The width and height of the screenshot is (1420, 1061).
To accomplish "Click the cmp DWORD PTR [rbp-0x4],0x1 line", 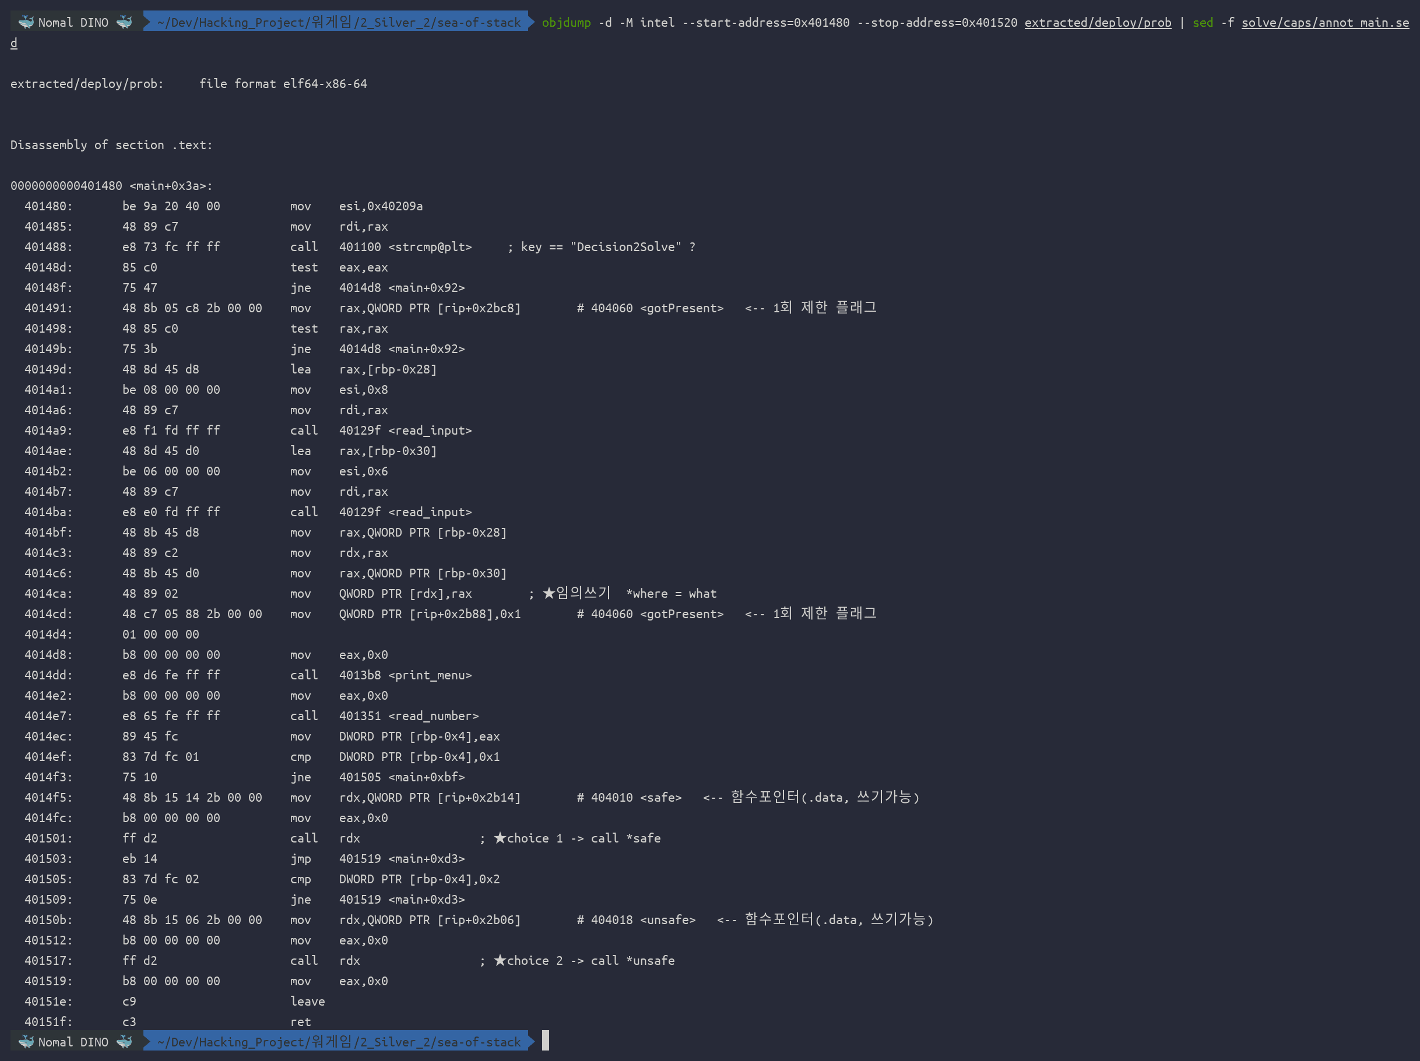I will pyautogui.click(x=395, y=757).
